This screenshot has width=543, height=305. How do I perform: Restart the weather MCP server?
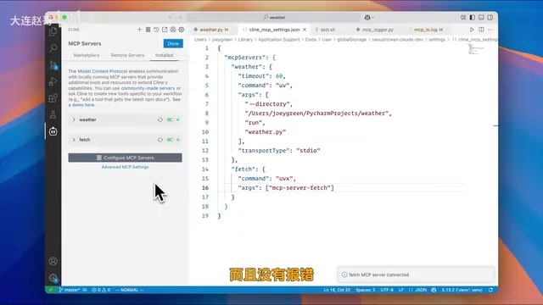coord(160,119)
